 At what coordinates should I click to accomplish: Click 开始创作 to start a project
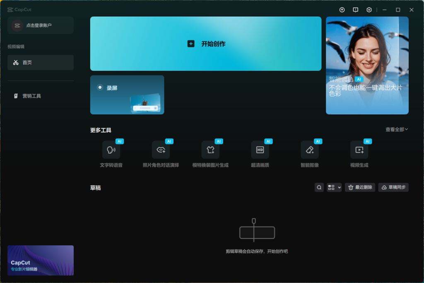pos(206,44)
